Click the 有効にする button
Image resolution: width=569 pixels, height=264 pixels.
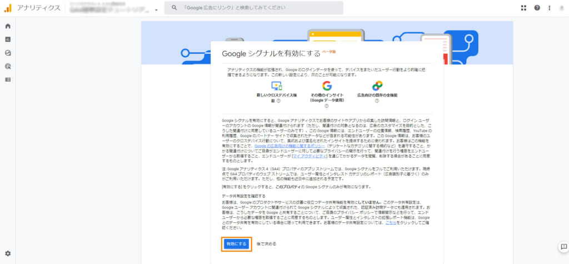pyautogui.click(x=236, y=244)
